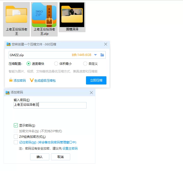
Task: Open the 上老王论坛当老王 folder icon
Action: pyautogui.click(x=17, y=14)
